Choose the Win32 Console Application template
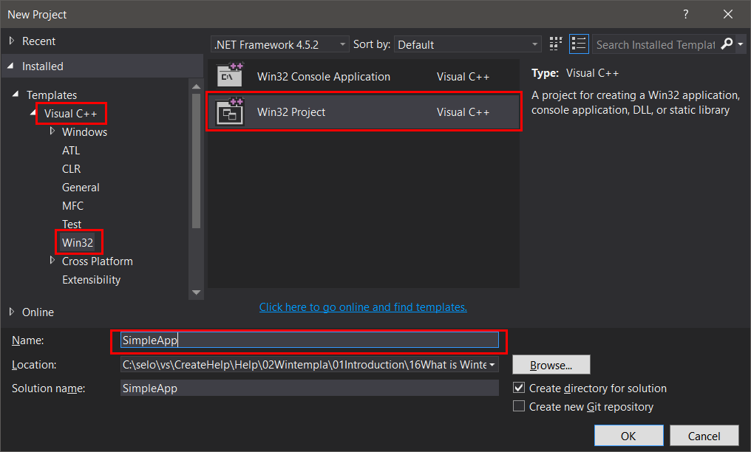This screenshot has width=751, height=452. (x=364, y=77)
